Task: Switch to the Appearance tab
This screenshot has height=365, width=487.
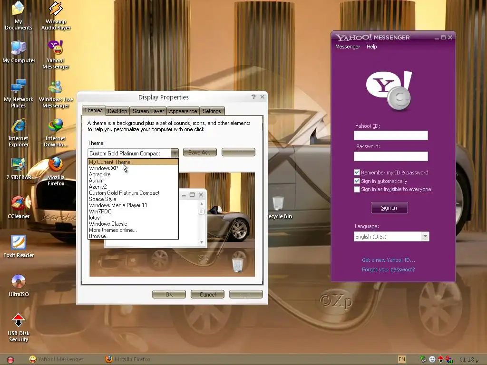Action: tap(183, 111)
